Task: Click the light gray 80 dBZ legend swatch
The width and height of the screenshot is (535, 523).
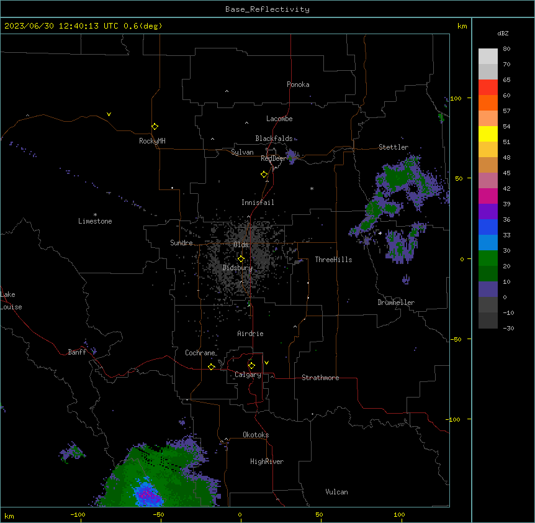Action: click(488, 57)
